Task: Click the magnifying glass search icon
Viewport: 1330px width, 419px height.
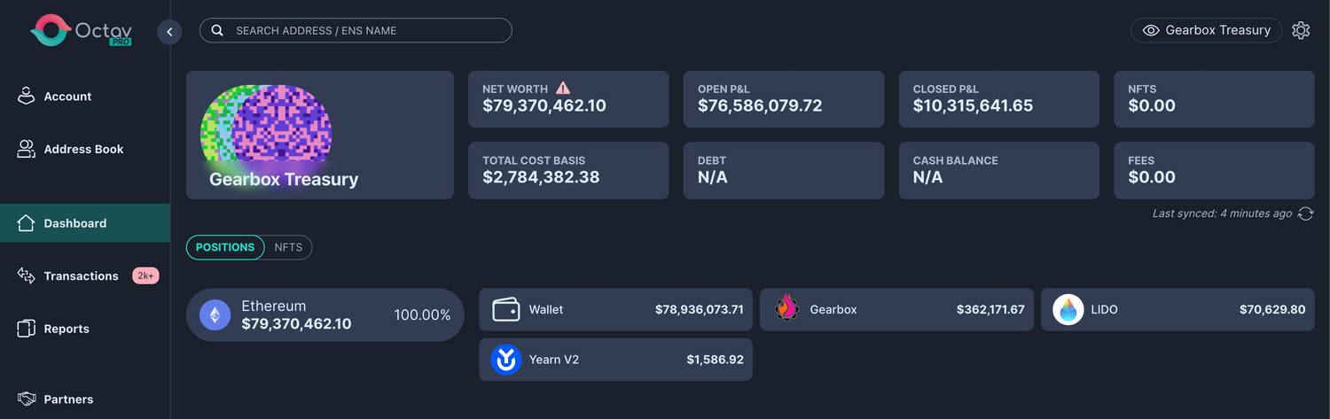Action: [x=217, y=31]
